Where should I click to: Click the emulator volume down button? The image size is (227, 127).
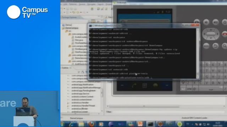tap(206, 22)
